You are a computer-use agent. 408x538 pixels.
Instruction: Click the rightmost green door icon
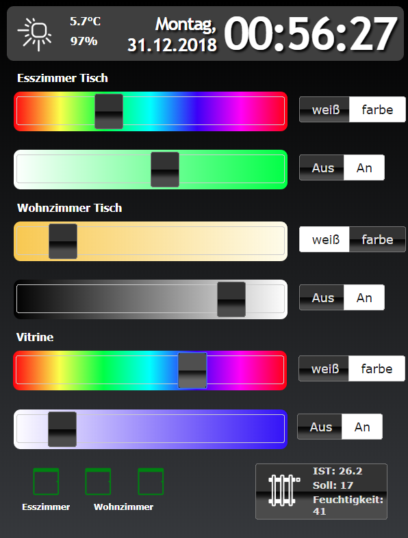tap(151, 481)
